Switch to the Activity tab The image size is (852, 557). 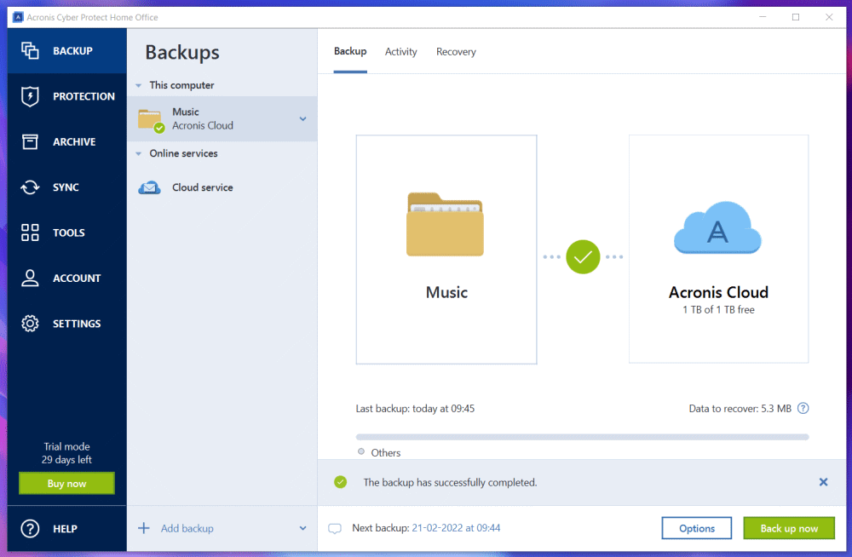pyautogui.click(x=400, y=52)
